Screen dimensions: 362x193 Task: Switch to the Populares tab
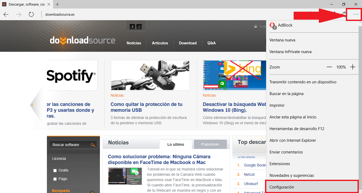click(210, 144)
